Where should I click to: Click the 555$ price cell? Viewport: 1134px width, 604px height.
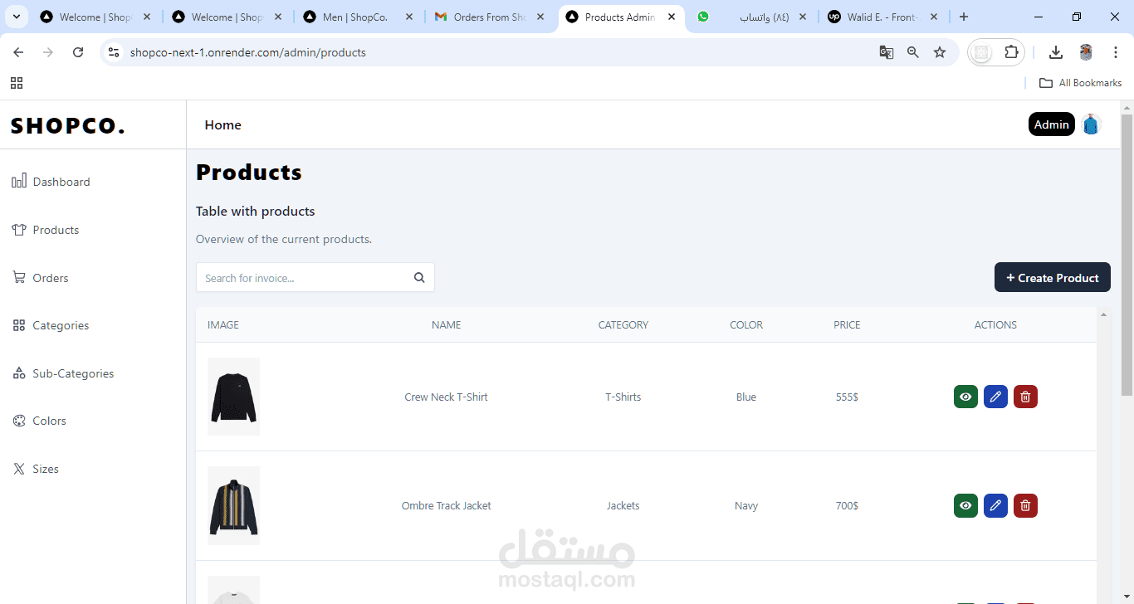[847, 397]
